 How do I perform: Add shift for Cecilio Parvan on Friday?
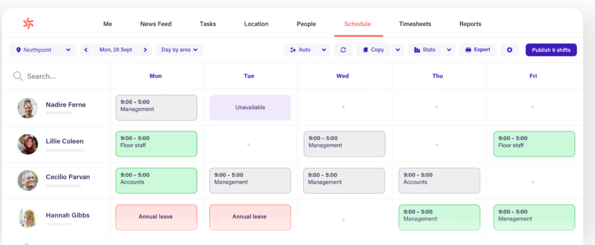(x=533, y=182)
